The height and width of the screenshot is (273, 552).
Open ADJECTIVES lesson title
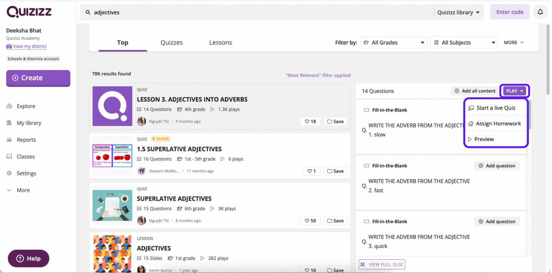coord(154,248)
